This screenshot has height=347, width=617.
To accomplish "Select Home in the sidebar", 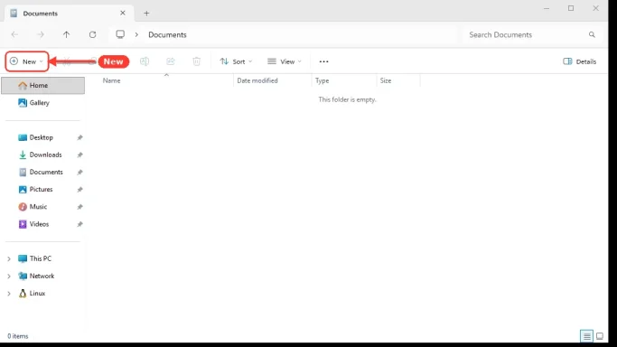I will pos(42,85).
